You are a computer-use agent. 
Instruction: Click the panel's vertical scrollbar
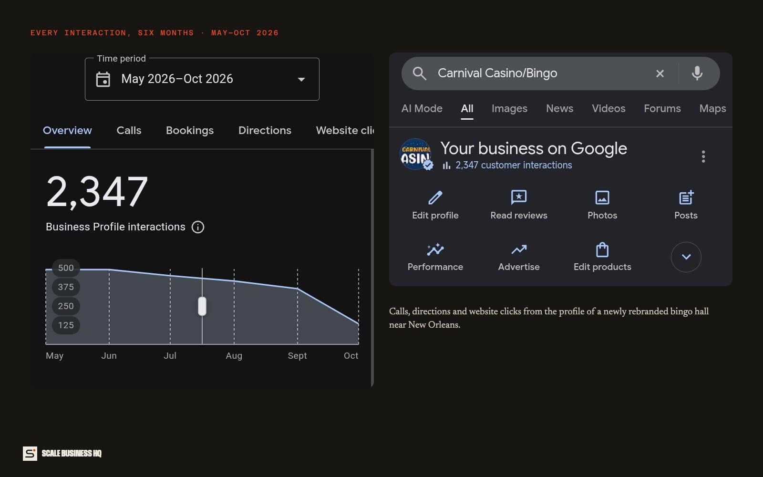pos(372,268)
